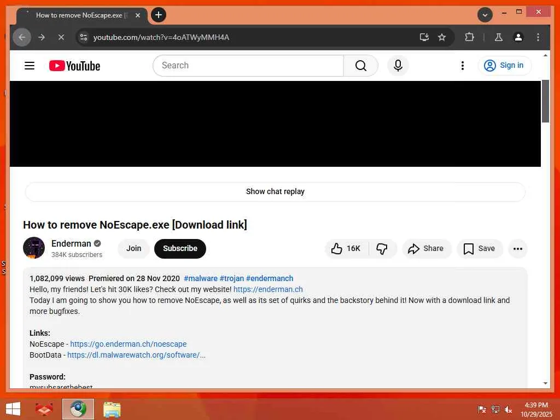The height and width of the screenshot is (420, 560).
Task: Open the YouTube hamburger guide menu
Action: tap(30, 66)
